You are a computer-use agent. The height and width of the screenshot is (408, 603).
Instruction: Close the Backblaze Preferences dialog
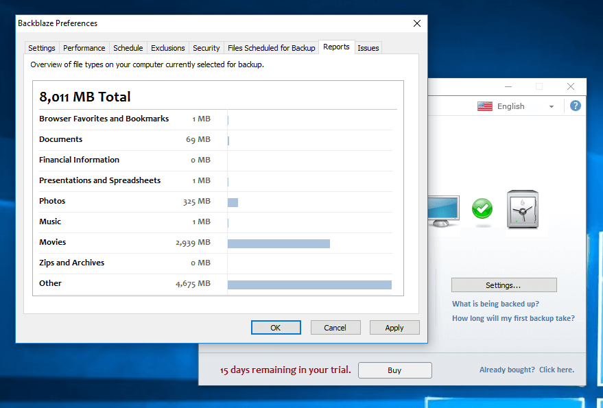click(x=416, y=23)
